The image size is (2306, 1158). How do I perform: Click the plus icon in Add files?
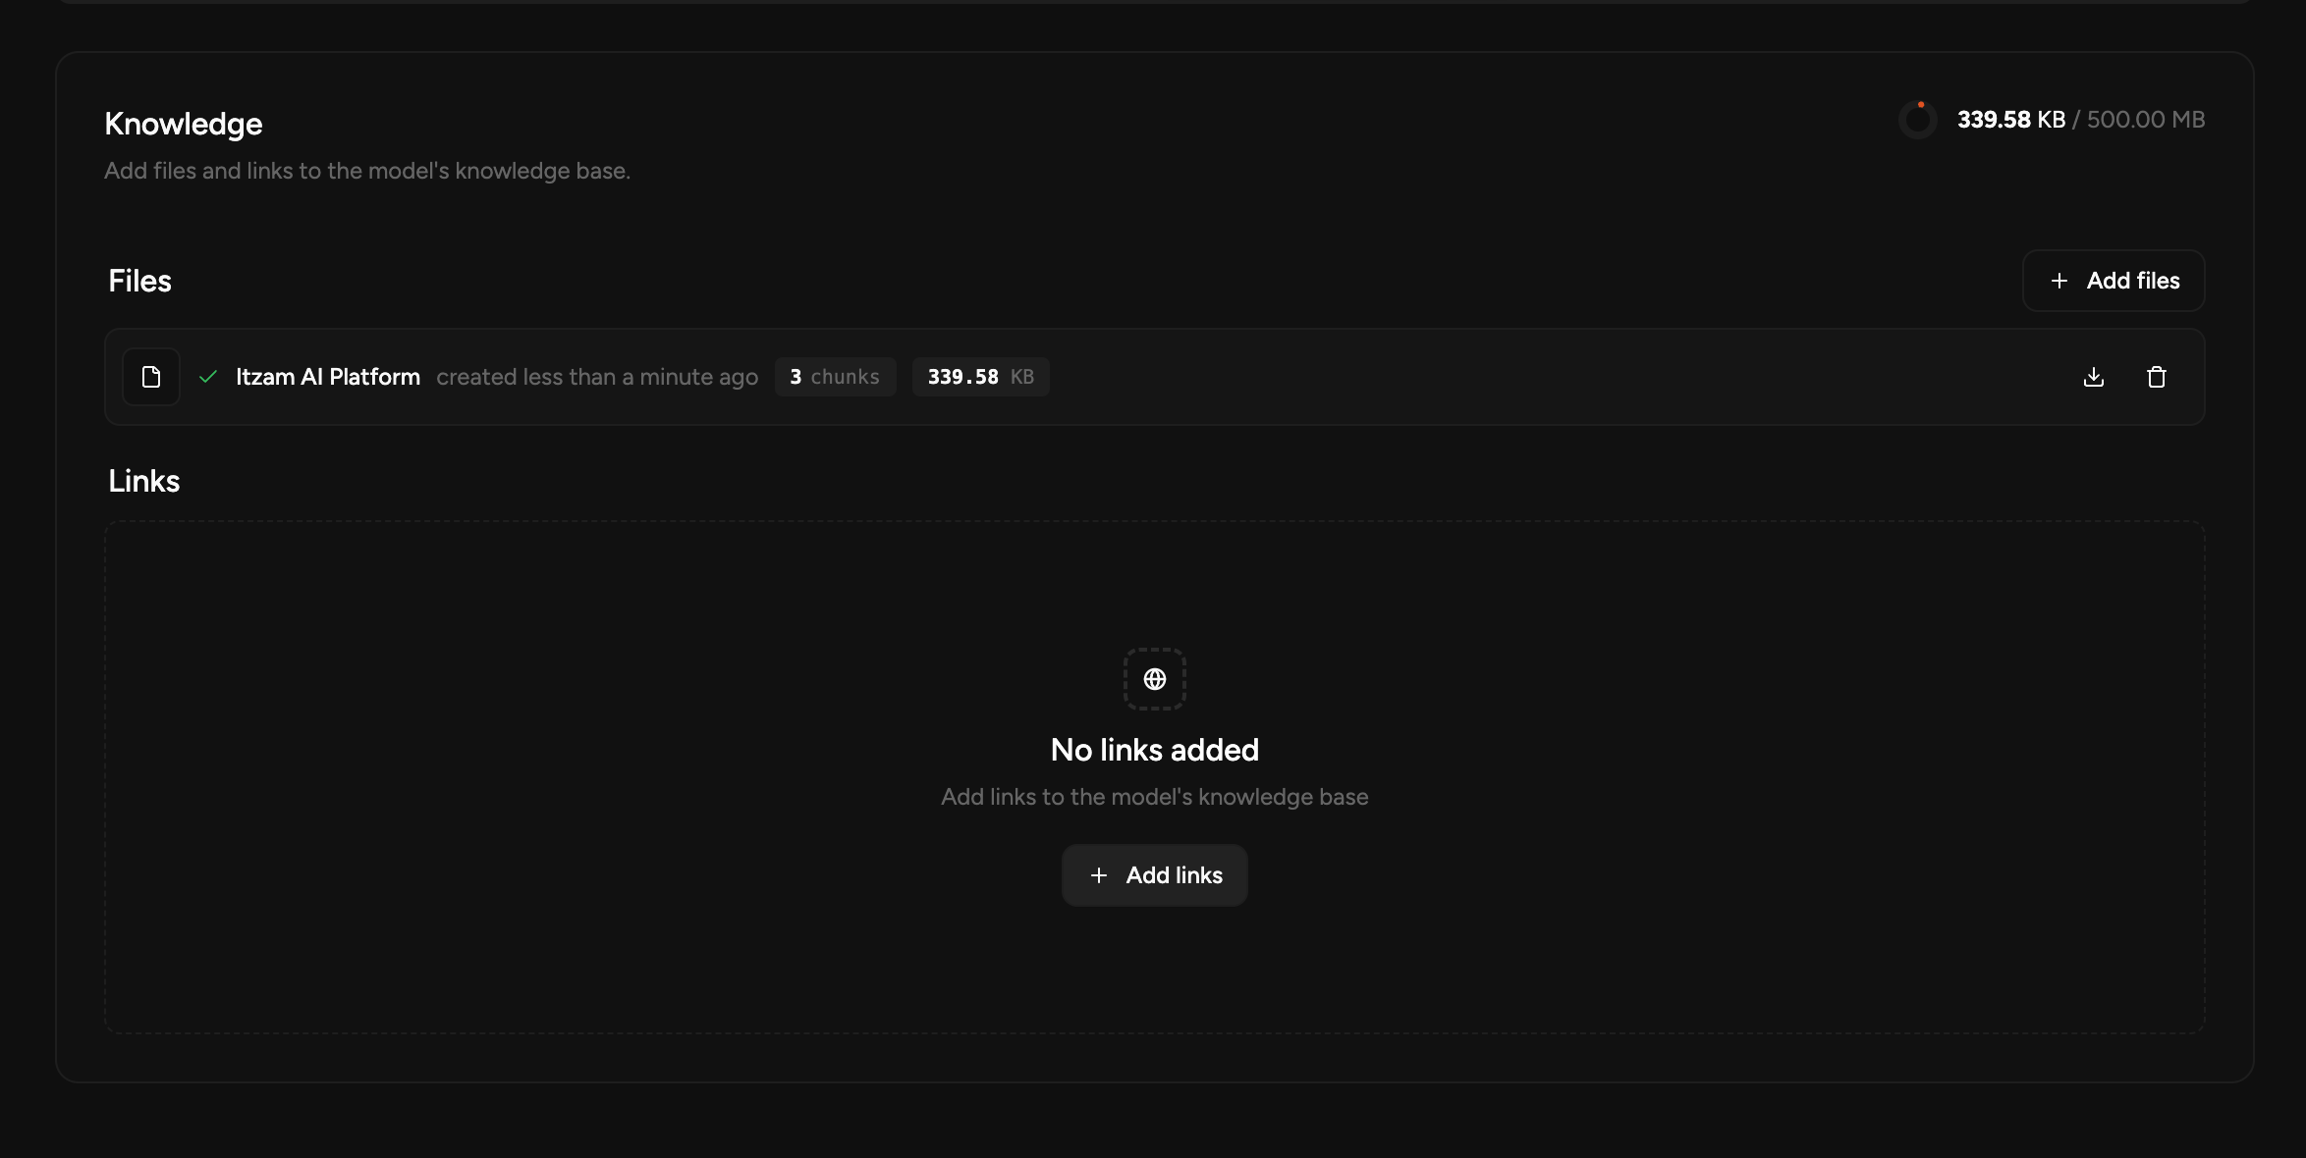tap(2059, 281)
